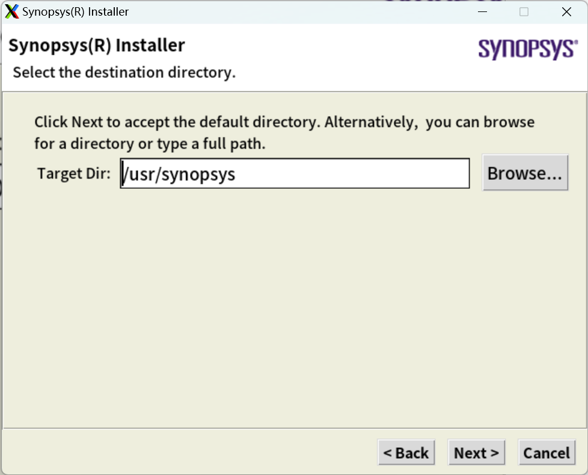Click the purple SYNOPSYS logo
The width and height of the screenshot is (588, 475).
tap(526, 49)
